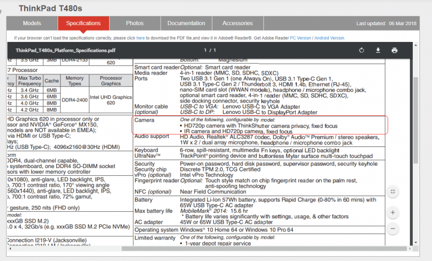Click 'Windows 10 Home 64 or Windows 10 Pro 64' text
432x261 pixels.
(236, 230)
